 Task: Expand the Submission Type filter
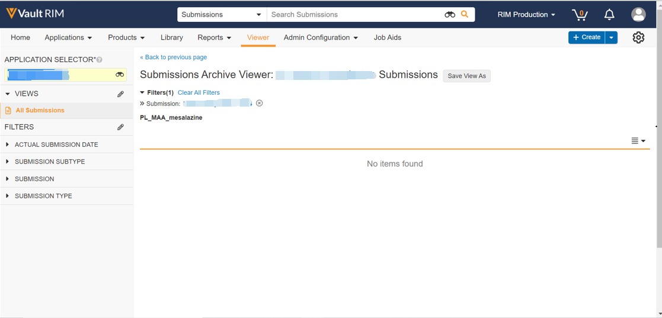click(x=43, y=196)
